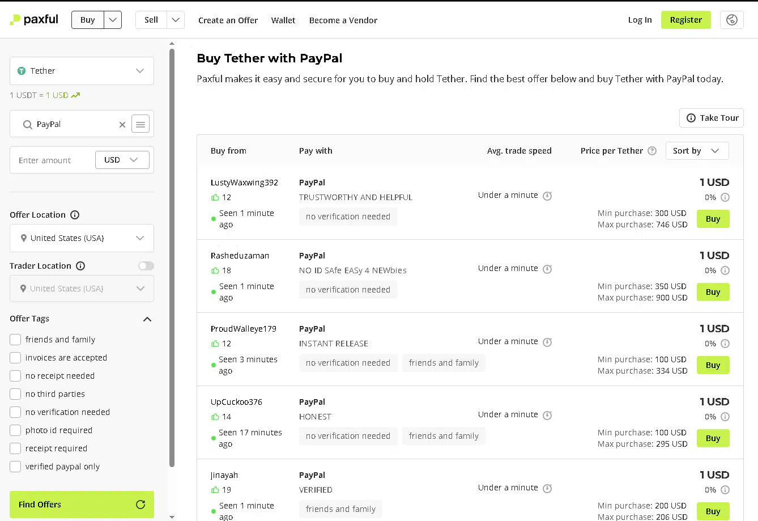The image size is (758, 521).
Task: Open the language globe icon
Action: tap(732, 20)
